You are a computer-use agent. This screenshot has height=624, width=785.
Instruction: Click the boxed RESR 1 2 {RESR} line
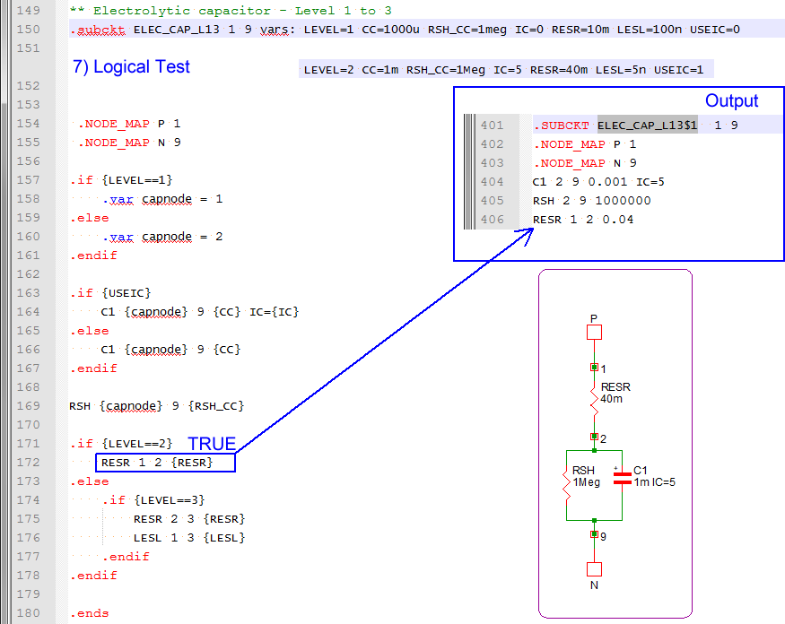pyautogui.click(x=165, y=463)
